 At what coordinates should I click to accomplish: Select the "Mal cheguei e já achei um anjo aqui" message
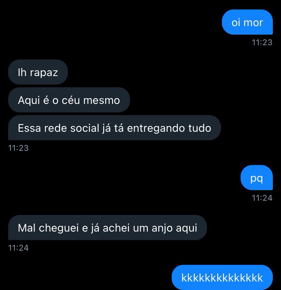(x=107, y=228)
